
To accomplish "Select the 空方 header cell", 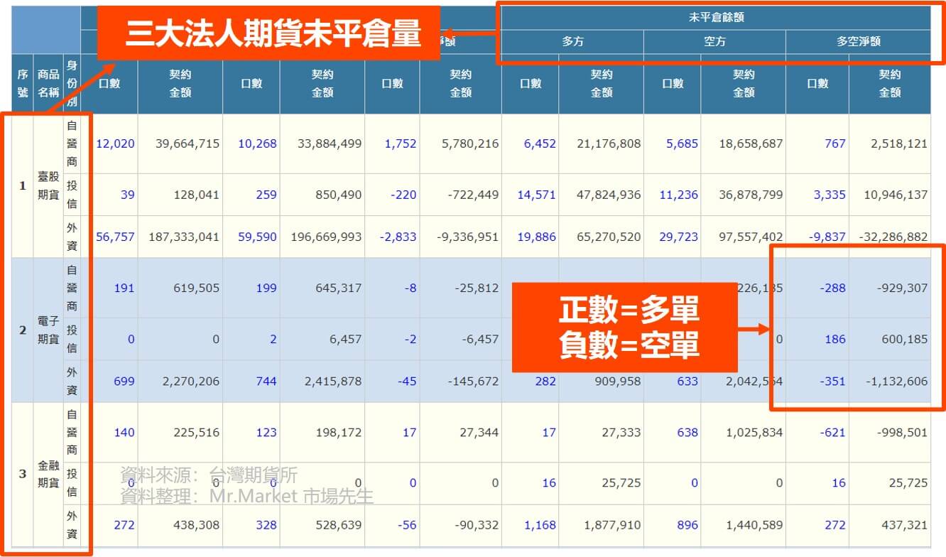I will click(x=714, y=42).
